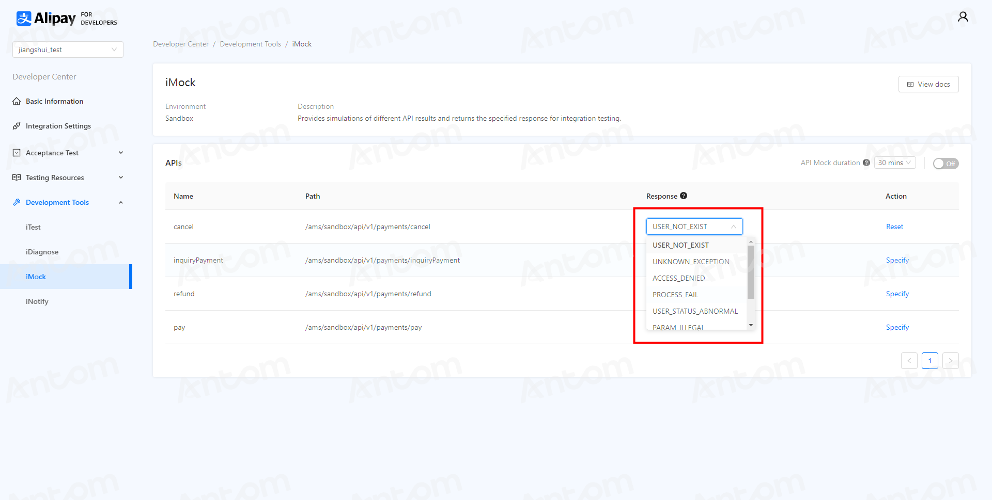Toggle the API mock Off switch
The image size is (992, 500).
click(x=946, y=164)
